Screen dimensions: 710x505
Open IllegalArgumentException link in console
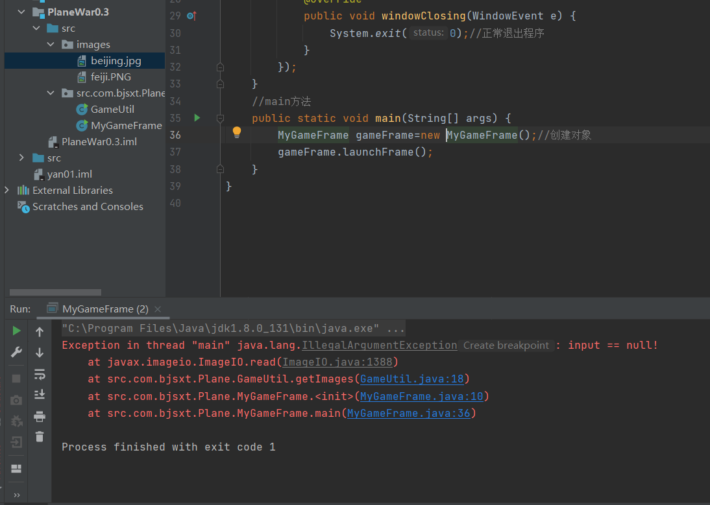pos(380,346)
